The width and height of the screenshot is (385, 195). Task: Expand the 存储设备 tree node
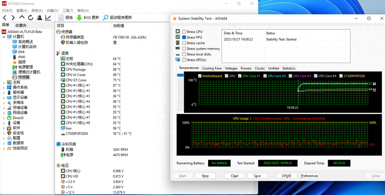4,108
